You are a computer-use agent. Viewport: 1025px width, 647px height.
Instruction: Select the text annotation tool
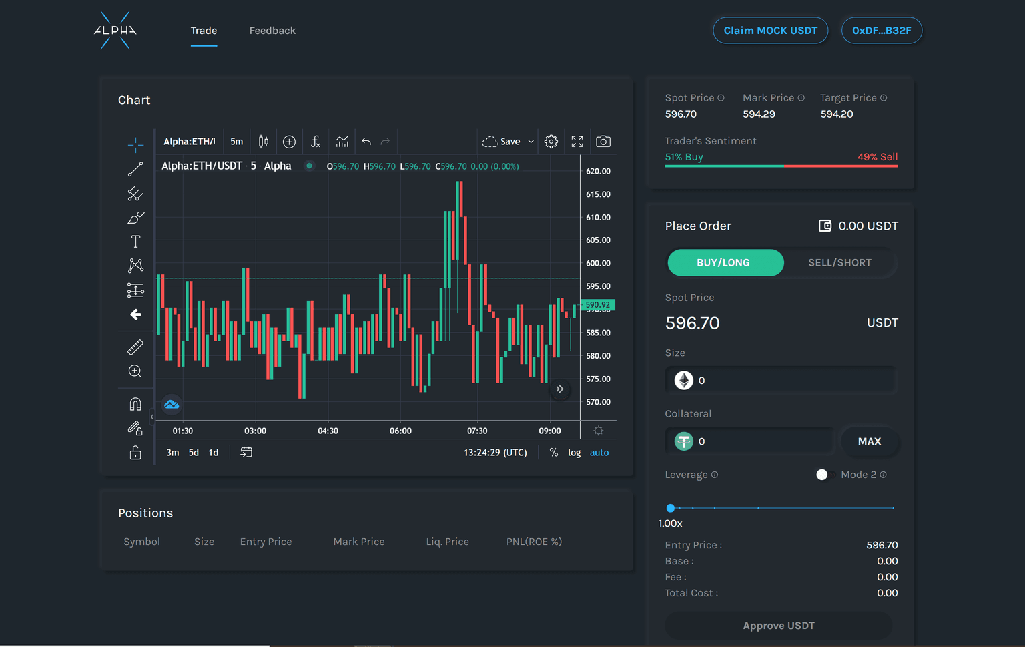[x=135, y=242]
